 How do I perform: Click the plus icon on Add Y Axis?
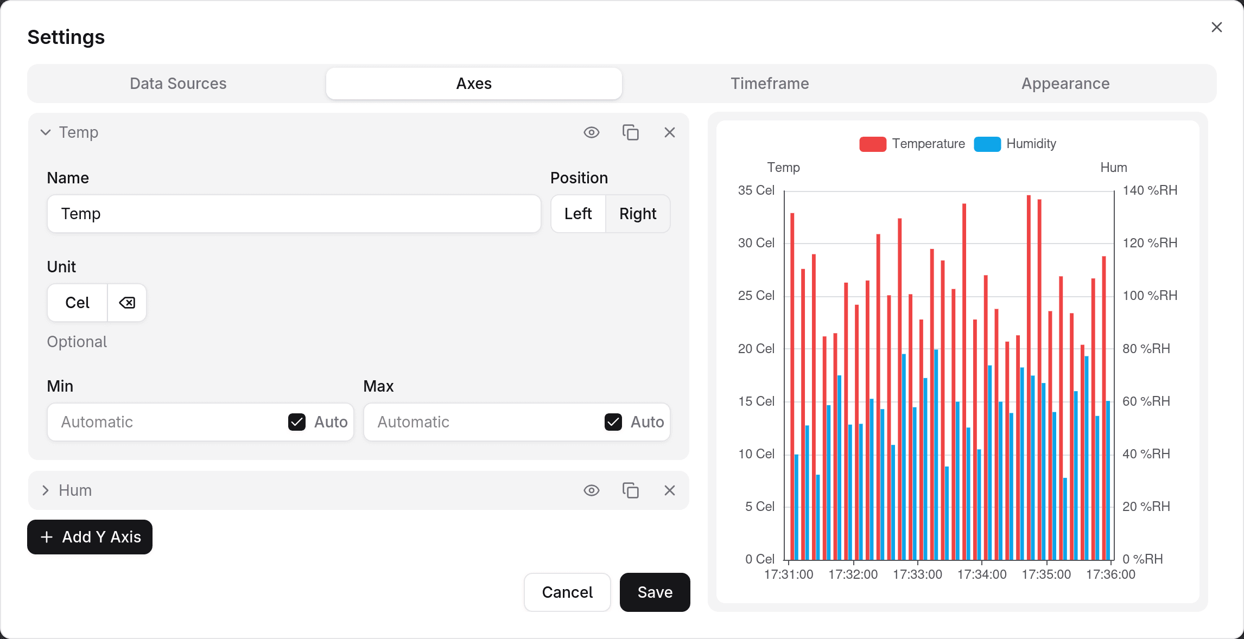47,537
